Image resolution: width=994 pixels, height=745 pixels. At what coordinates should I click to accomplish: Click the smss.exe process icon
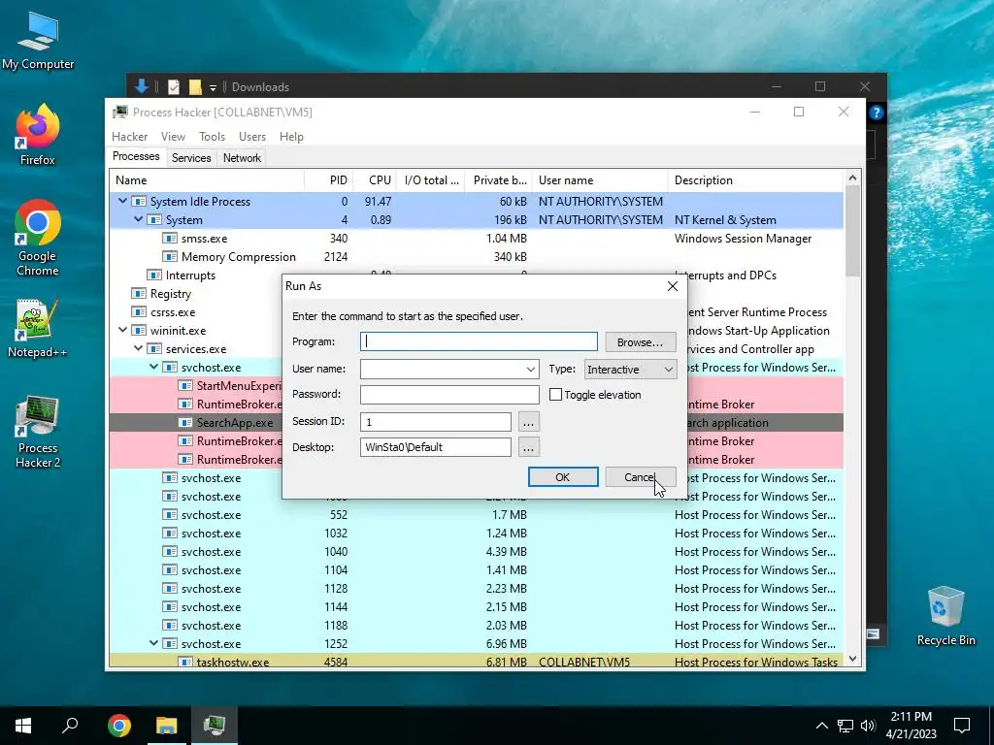click(169, 239)
